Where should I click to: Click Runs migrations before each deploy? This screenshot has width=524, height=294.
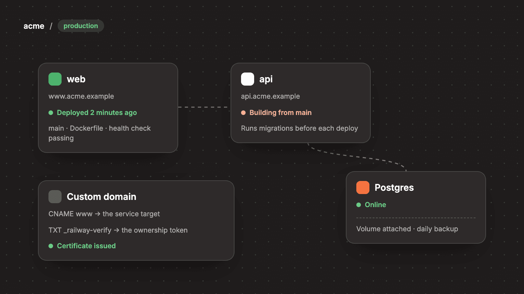299,128
